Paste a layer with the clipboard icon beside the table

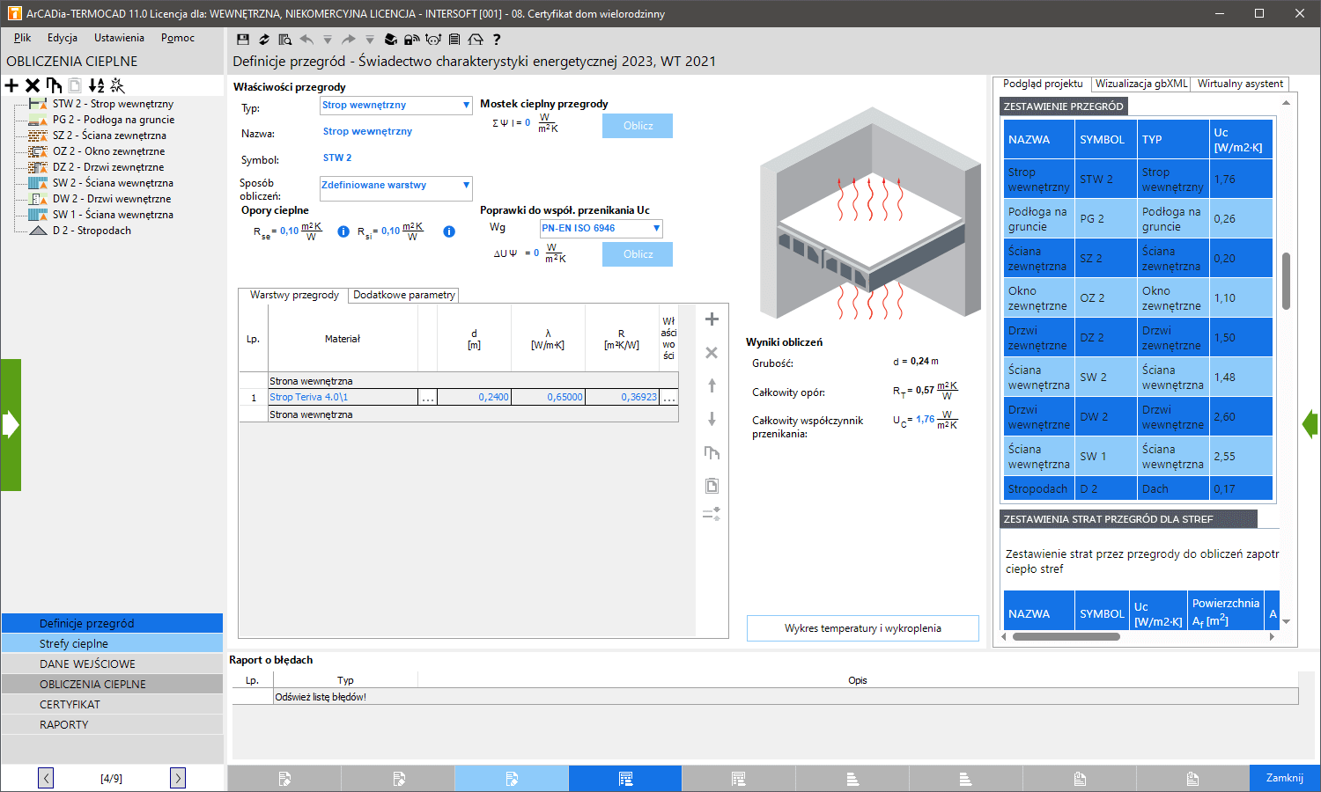click(712, 486)
